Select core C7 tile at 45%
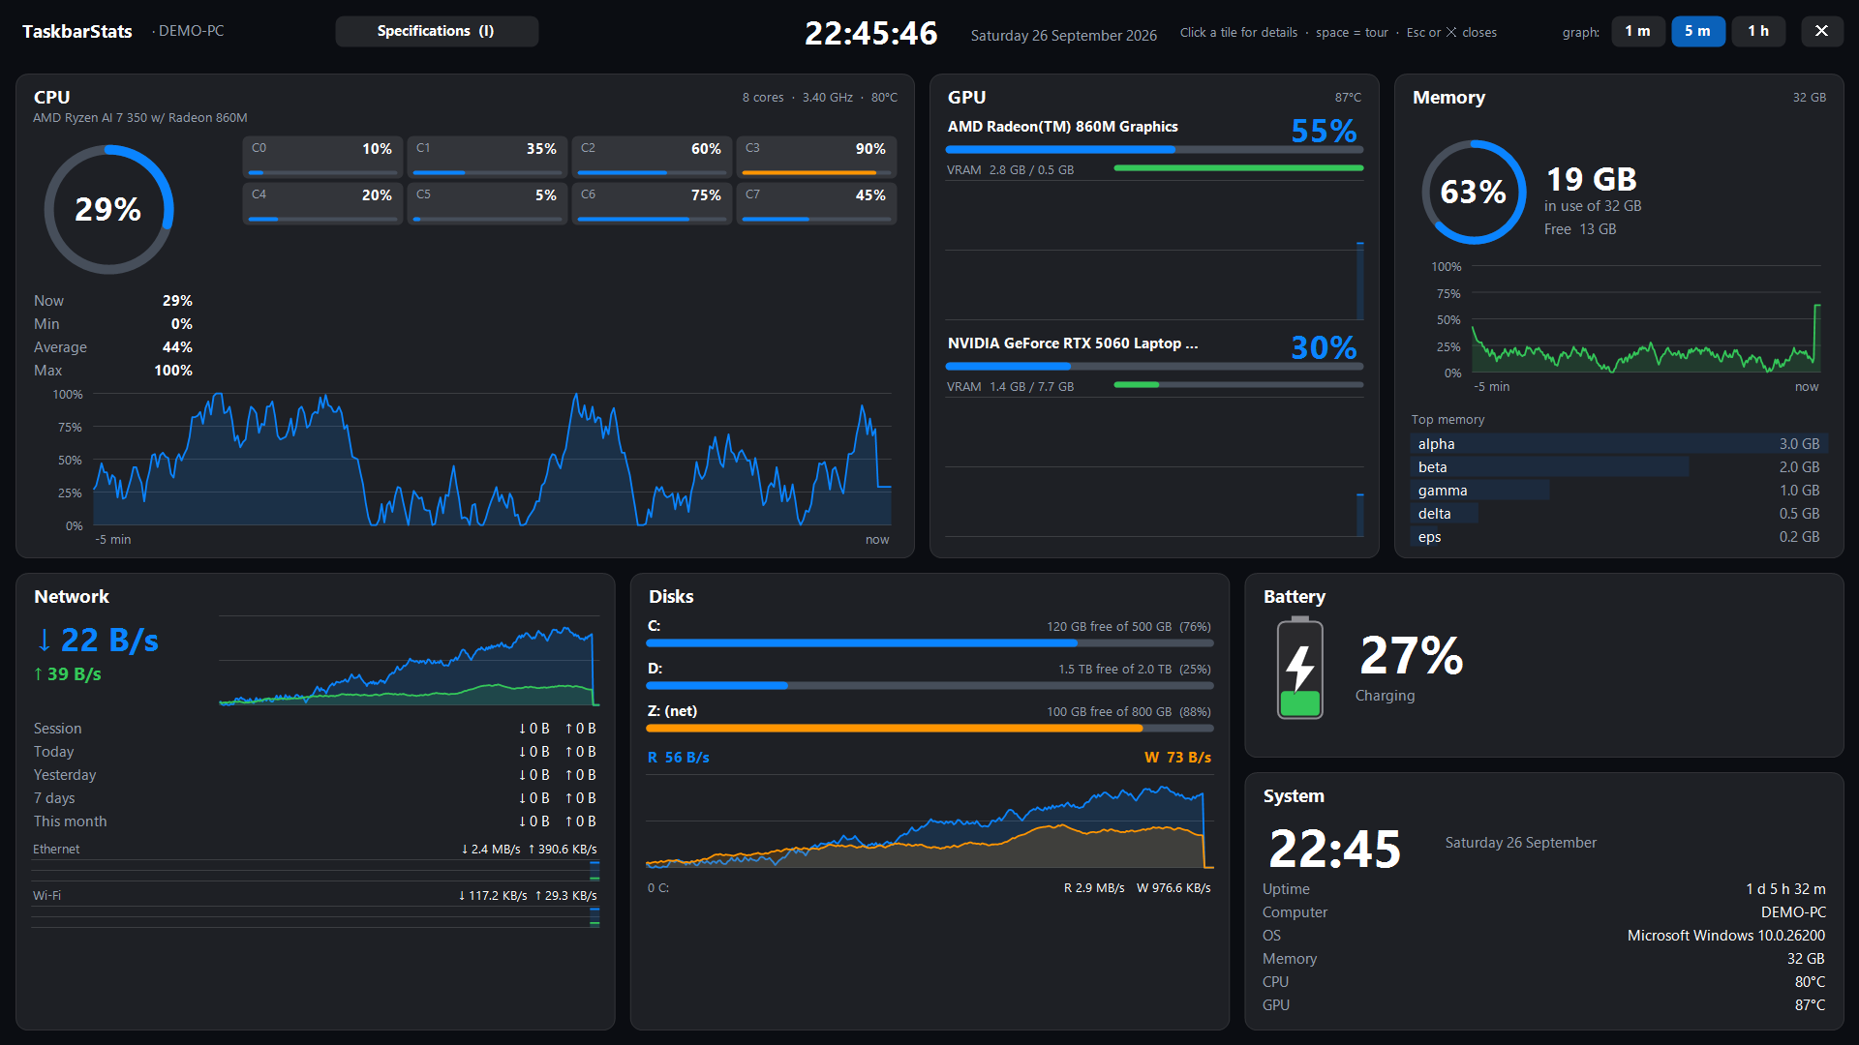Screen dimensions: 1859x1045 (x=816, y=203)
